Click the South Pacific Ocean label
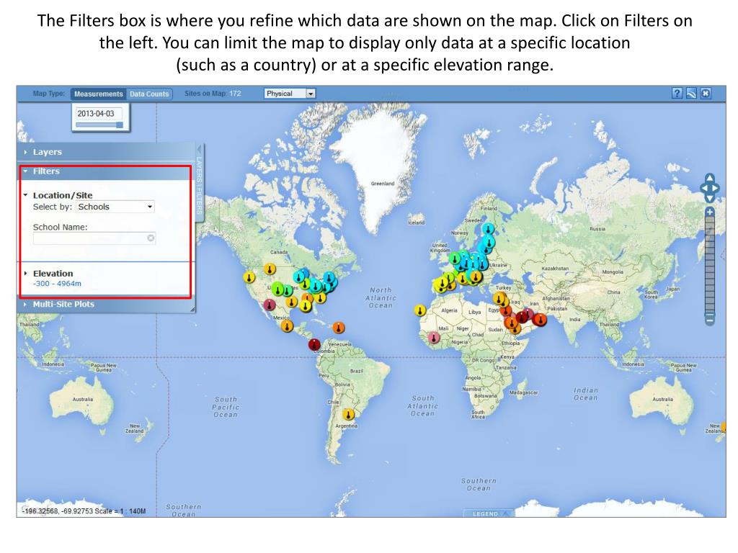This screenshot has width=738, height=553. [x=226, y=407]
